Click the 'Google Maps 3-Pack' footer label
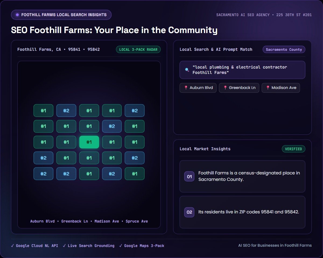Screen dimensions: 323x258 [144, 246]
